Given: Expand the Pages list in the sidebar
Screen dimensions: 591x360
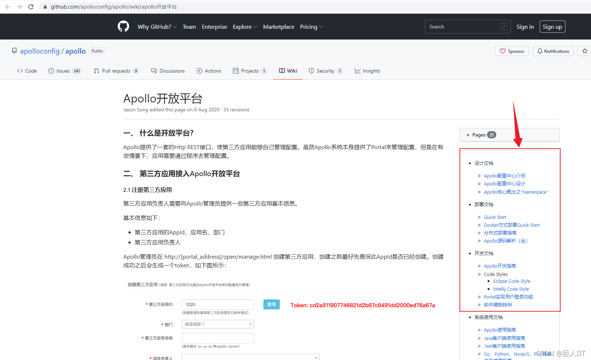Looking at the screenshot, I should coord(480,135).
